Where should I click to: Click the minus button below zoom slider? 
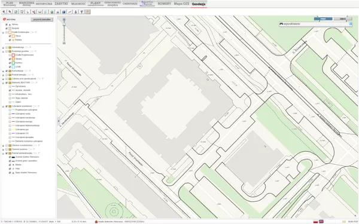(64, 43)
